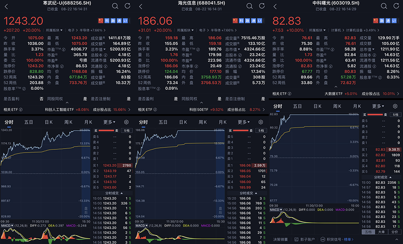The width and height of the screenshot is (403, 244).
Task: Toggle the 买/卖 order book switch to 卖
Action: pos(116,130)
